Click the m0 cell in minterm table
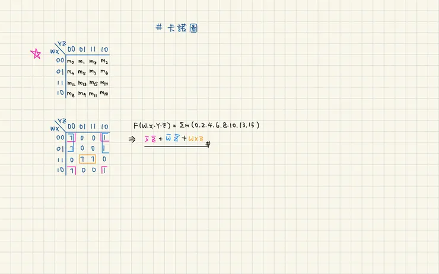 (71, 62)
